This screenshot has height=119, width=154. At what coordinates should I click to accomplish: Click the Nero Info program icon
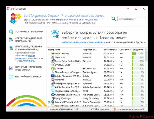pyautogui.click(x=53, y=80)
